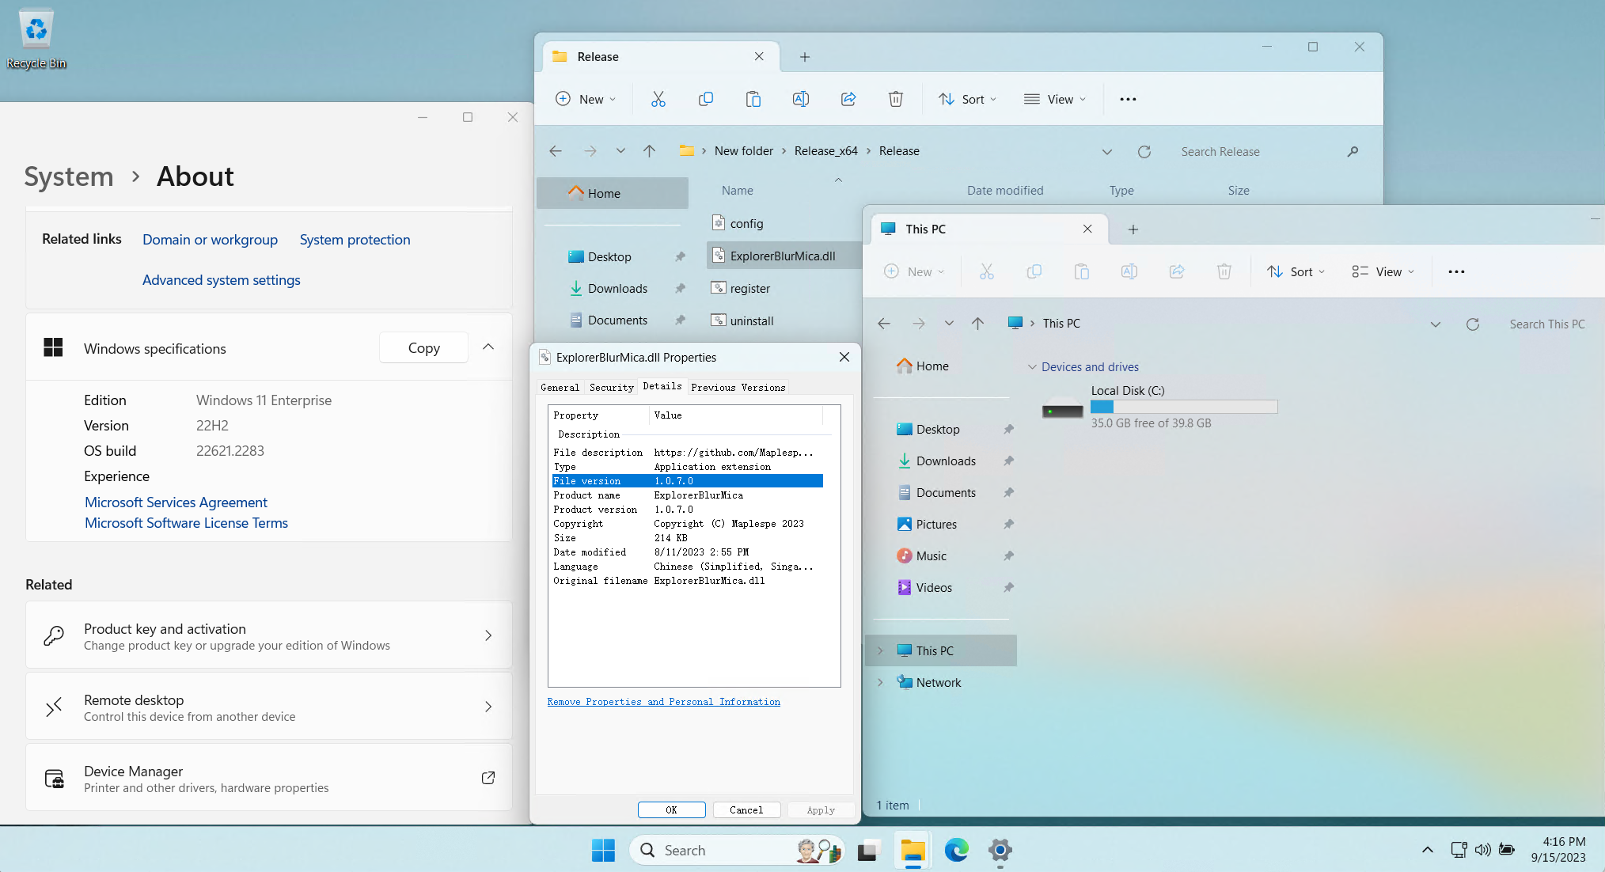The width and height of the screenshot is (1605, 872).
Task: Collapse the Windows specifications section
Action: [488, 347]
